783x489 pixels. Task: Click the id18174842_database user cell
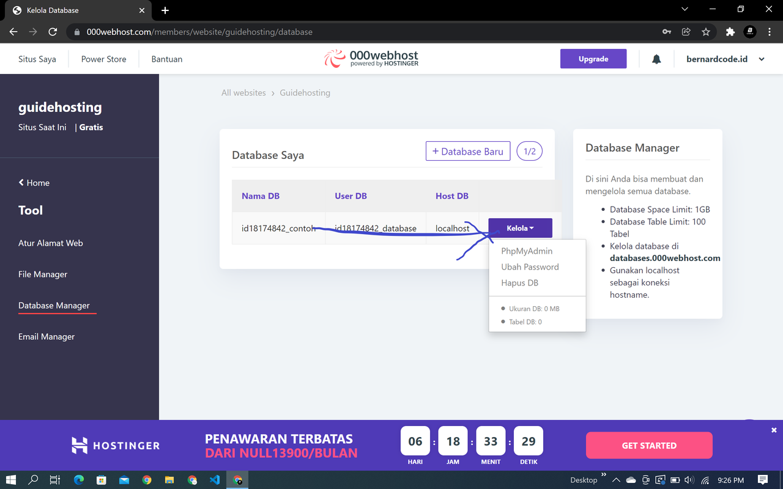[376, 228]
